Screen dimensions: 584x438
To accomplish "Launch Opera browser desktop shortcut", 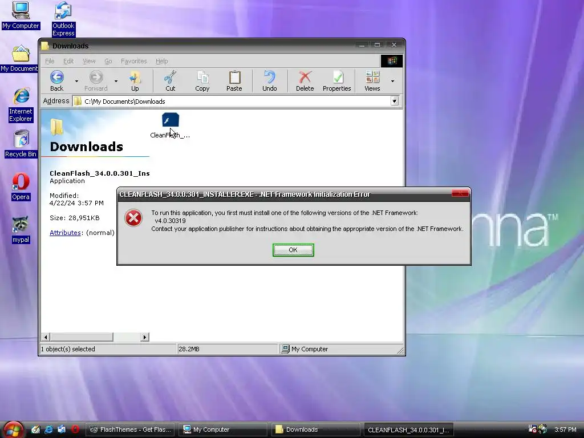I will click(x=21, y=186).
